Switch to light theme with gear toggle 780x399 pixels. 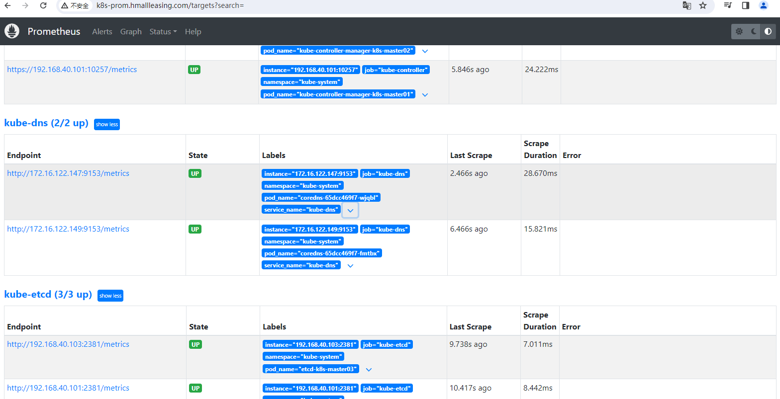click(739, 31)
